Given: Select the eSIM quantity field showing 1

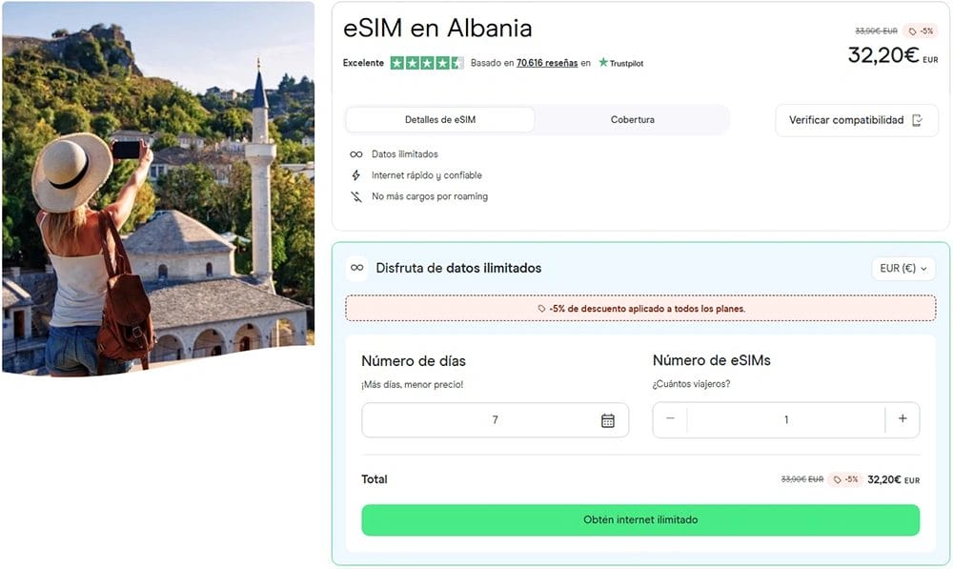Looking at the screenshot, I should click(x=786, y=419).
